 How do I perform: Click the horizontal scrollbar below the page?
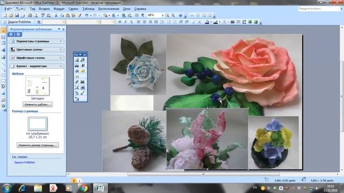pyautogui.click(x=203, y=174)
